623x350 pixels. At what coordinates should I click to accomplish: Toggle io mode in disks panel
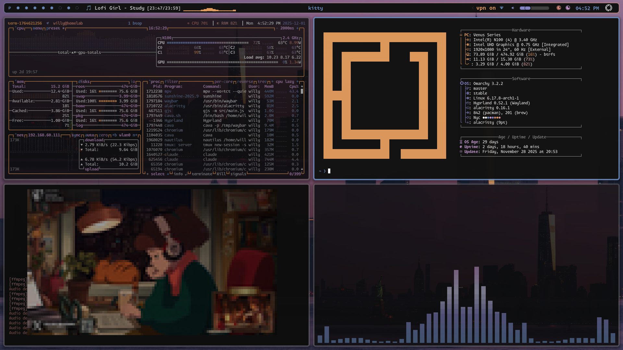(x=133, y=82)
